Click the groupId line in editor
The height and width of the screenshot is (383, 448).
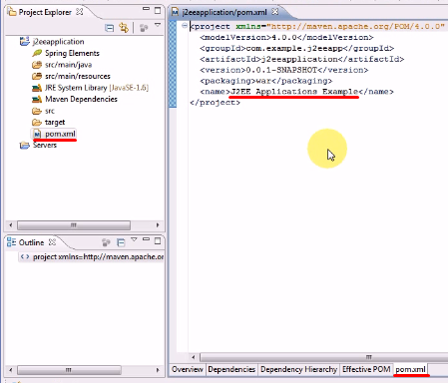pos(297,48)
